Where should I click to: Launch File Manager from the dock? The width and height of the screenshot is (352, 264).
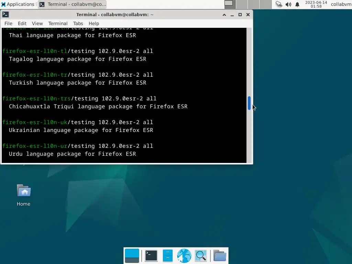click(x=167, y=256)
